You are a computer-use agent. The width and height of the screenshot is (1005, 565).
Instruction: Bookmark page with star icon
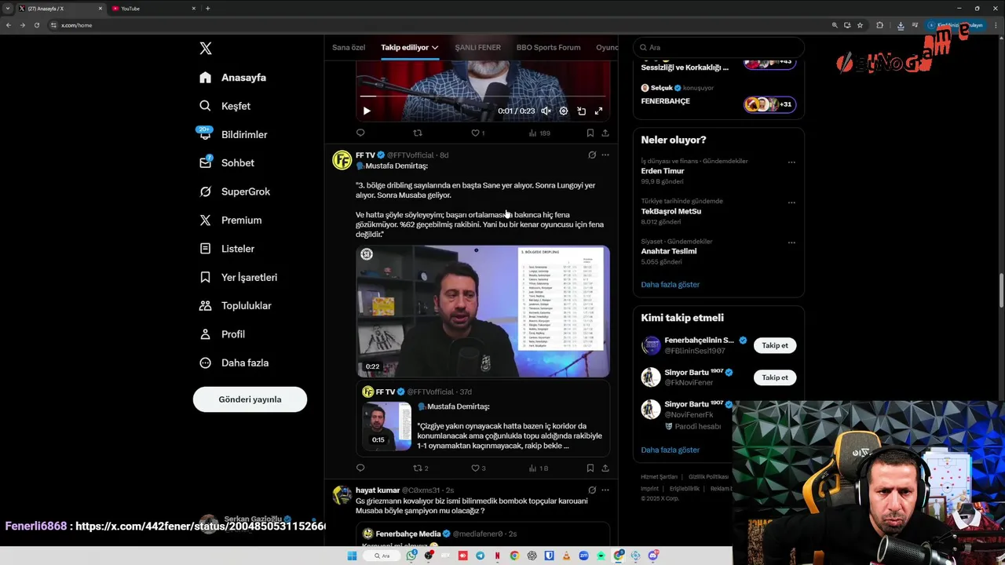tap(860, 25)
